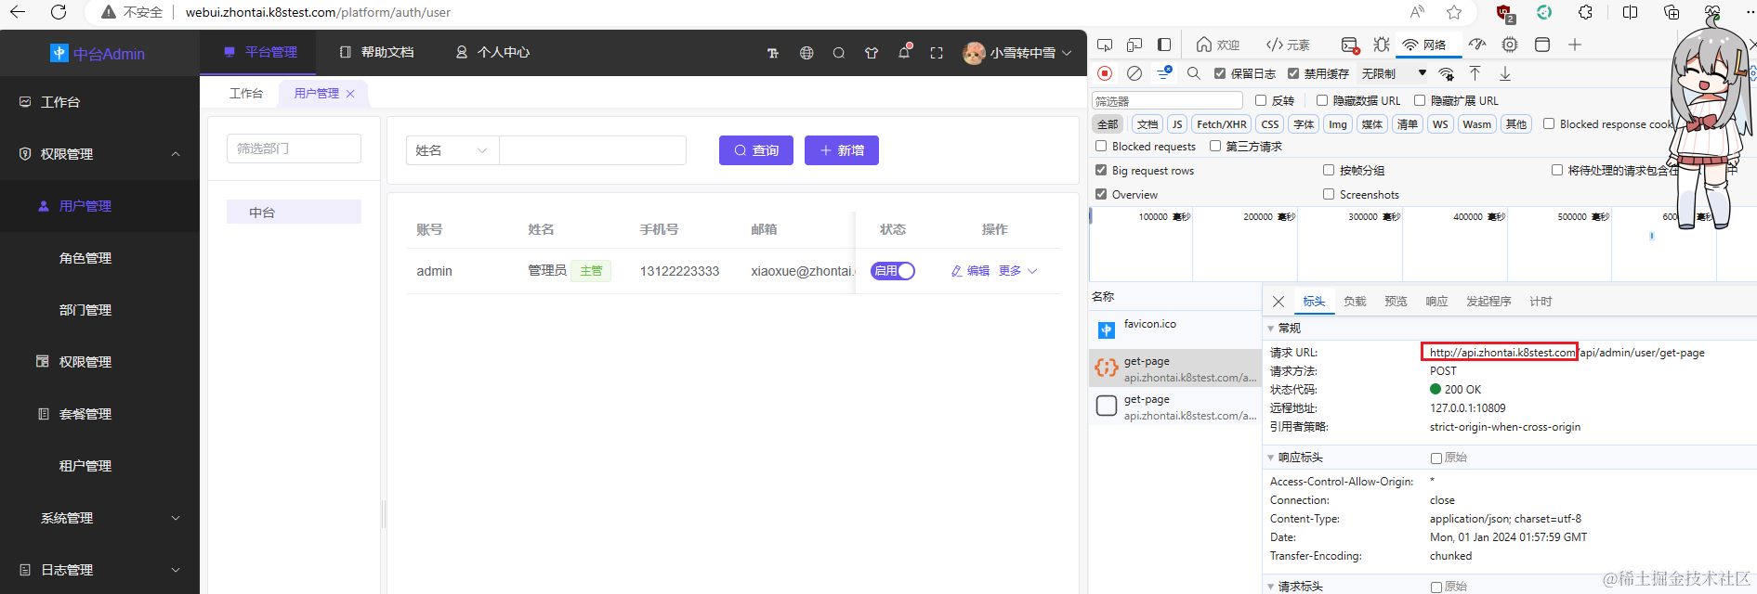Click the 新增 button

[x=842, y=150]
